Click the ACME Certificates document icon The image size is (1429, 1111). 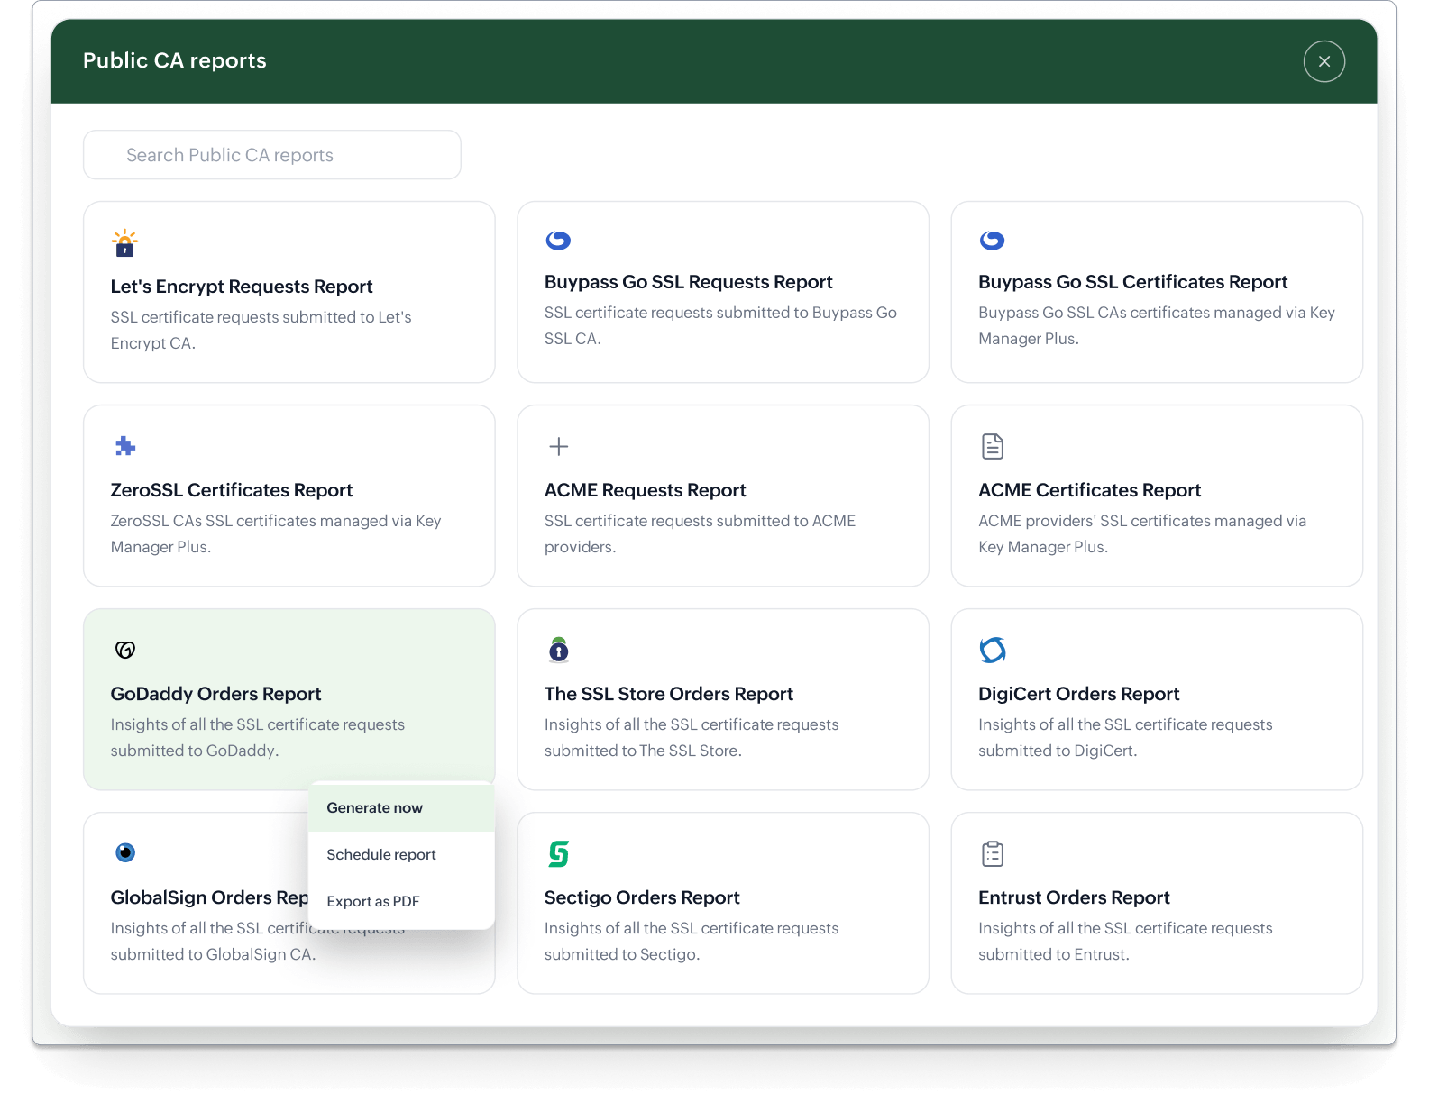993,446
